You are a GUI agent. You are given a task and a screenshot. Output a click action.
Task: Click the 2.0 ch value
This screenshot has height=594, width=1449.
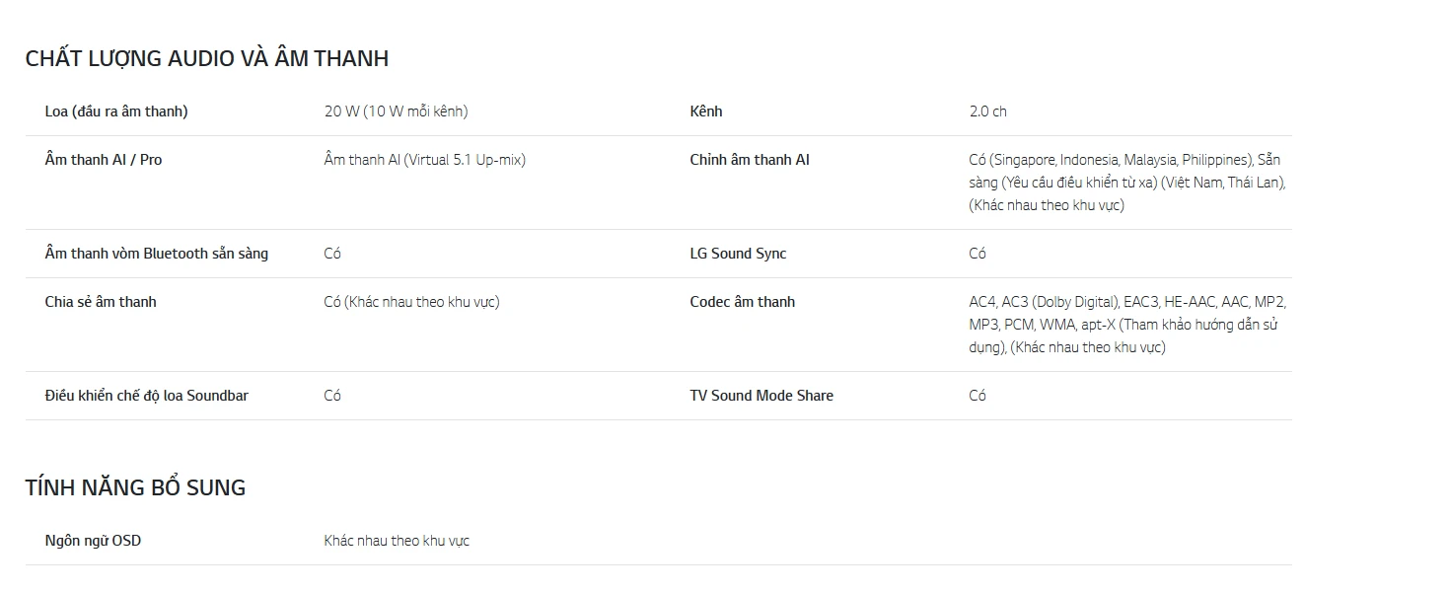click(x=988, y=111)
